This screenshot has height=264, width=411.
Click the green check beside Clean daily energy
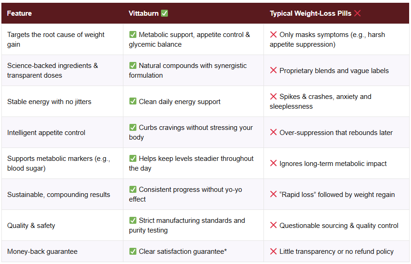point(133,102)
